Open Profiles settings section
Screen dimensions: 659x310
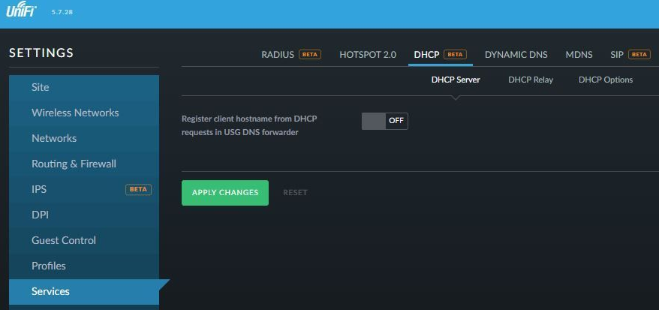click(x=84, y=266)
